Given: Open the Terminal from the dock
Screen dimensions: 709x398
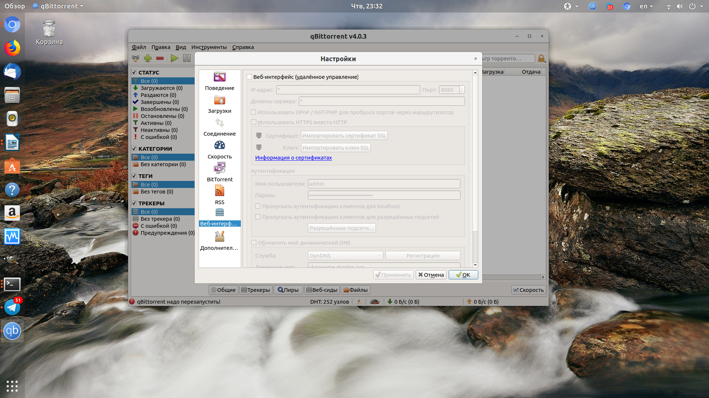Looking at the screenshot, I should click(12, 284).
